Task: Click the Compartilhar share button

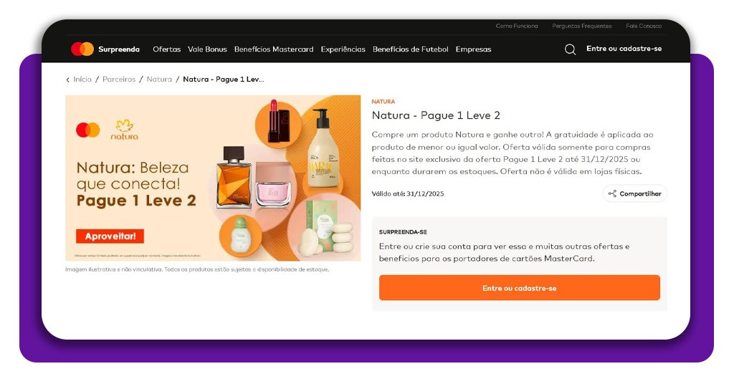Action: pyautogui.click(x=635, y=193)
